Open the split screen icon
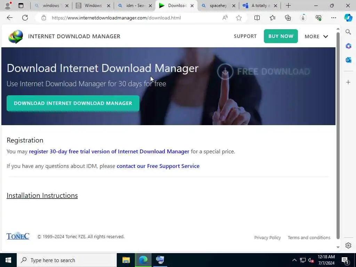The height and width of the screenshot is (267, 356). (257, 18)
